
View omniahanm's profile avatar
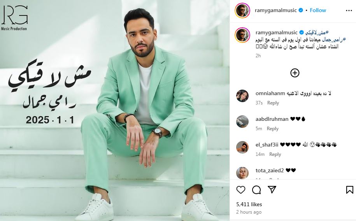[x=242, y=96]
